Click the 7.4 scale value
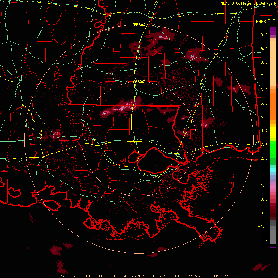Viewport: 278px width, 278px height. point(264,76)
